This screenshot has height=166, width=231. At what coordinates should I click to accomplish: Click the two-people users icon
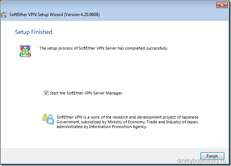(48, 119)
